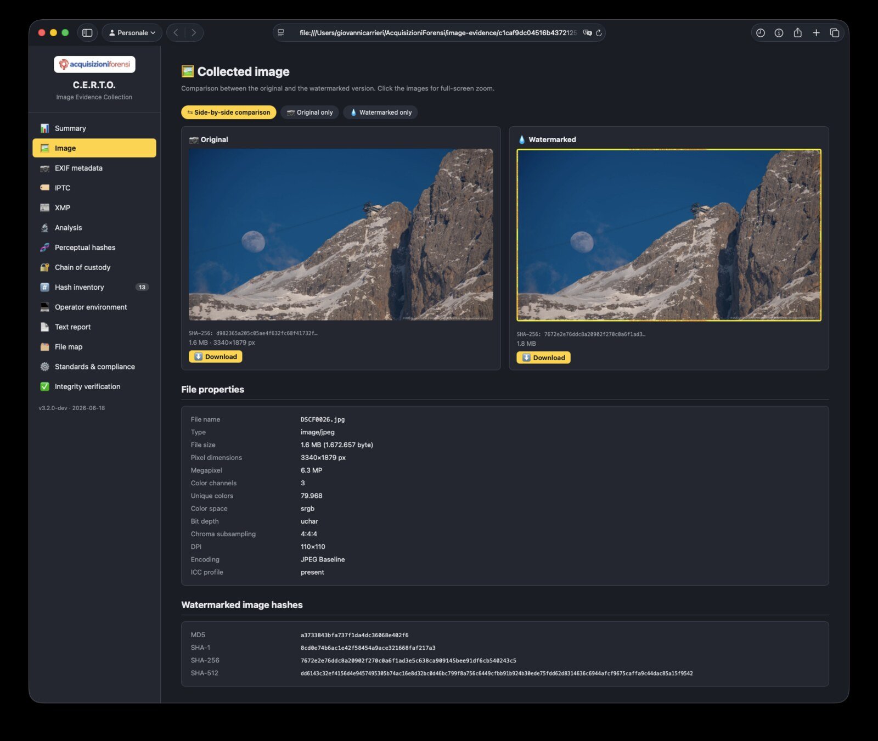Click the Analysis microscope icon
878x741 pixels.
(x=44, y=227)
